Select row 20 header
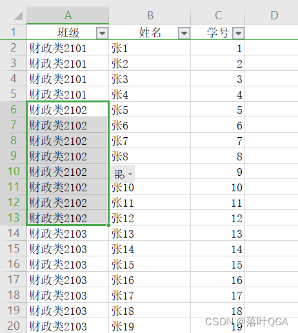298x333 pixels. pos(14,326)
